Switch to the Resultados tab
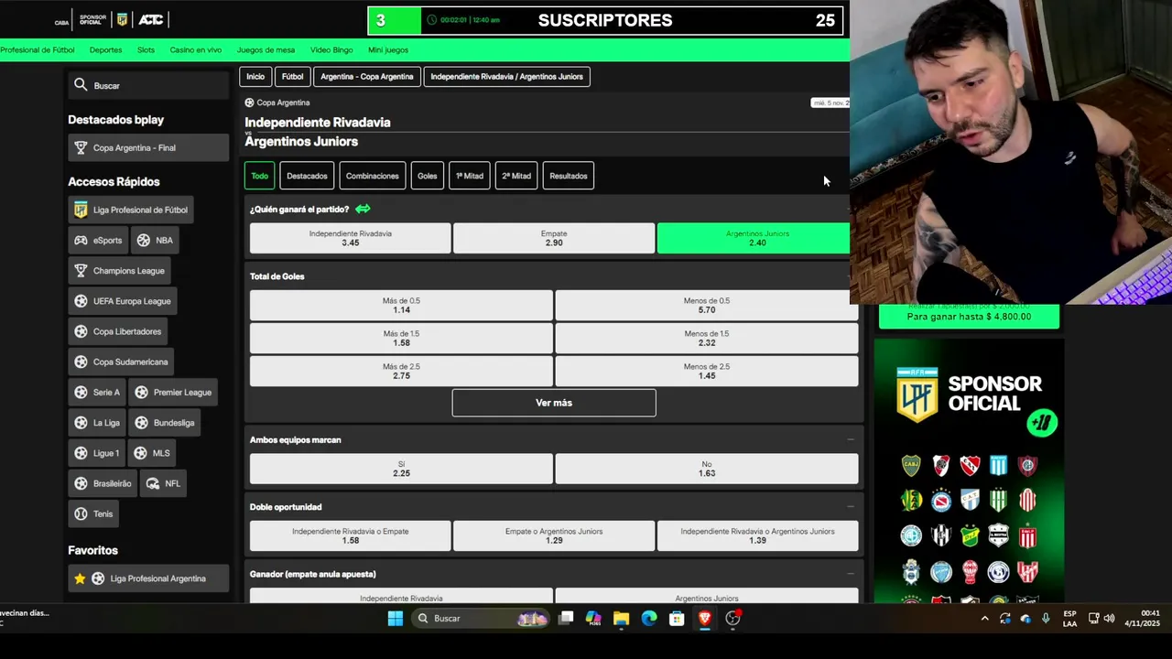 [569, 176]
